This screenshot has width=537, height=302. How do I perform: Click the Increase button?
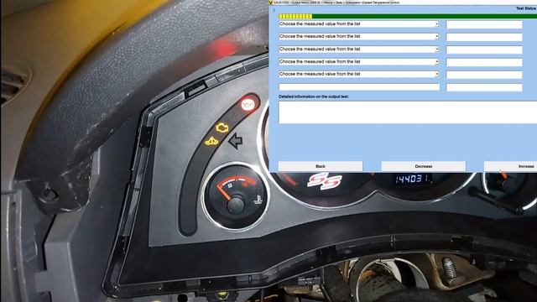[x=511, y=166]
